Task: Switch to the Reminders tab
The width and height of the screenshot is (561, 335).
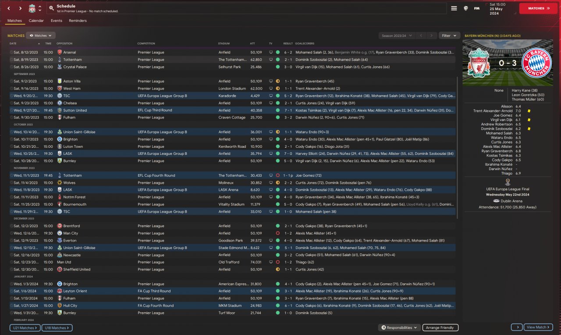Action: 78,21
